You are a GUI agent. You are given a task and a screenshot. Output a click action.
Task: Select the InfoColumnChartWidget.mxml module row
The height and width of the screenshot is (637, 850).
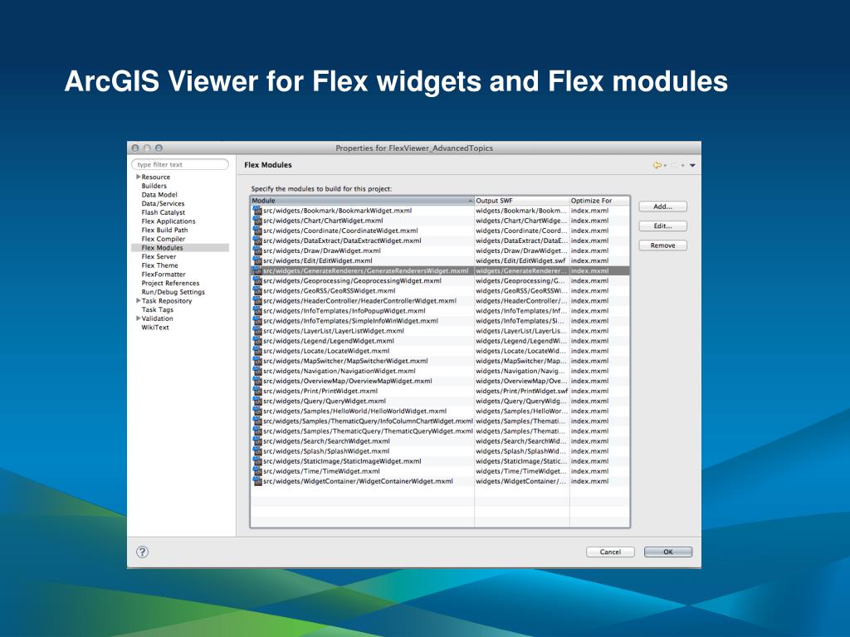[x=440, y=421]
